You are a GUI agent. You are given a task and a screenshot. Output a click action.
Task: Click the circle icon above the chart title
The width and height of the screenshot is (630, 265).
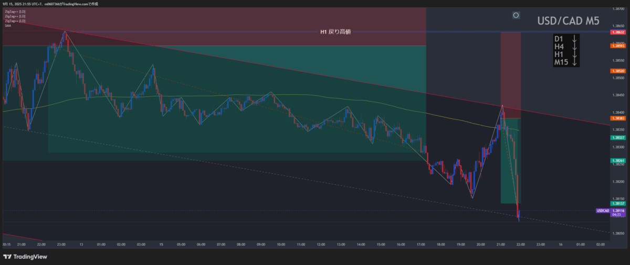click(516, 15)
